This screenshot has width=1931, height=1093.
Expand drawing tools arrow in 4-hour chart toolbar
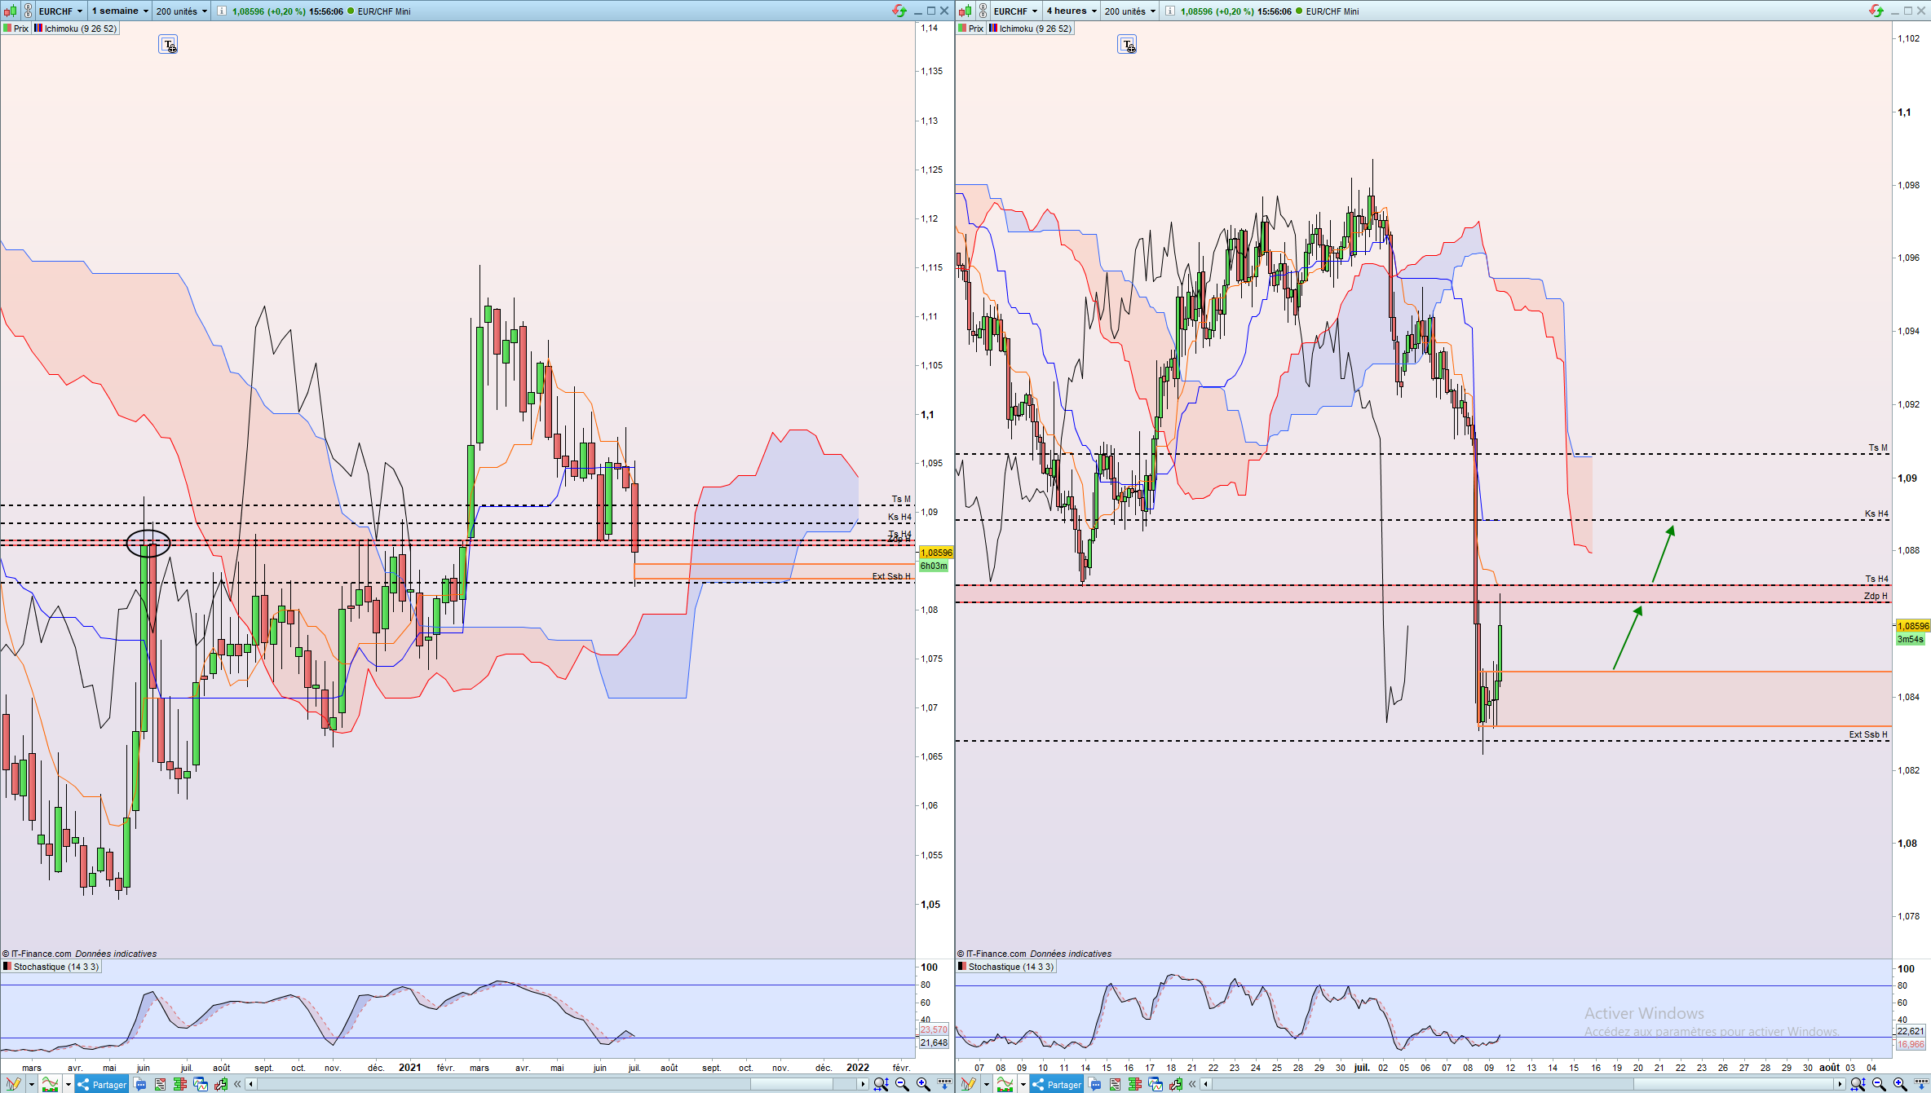986,1084
